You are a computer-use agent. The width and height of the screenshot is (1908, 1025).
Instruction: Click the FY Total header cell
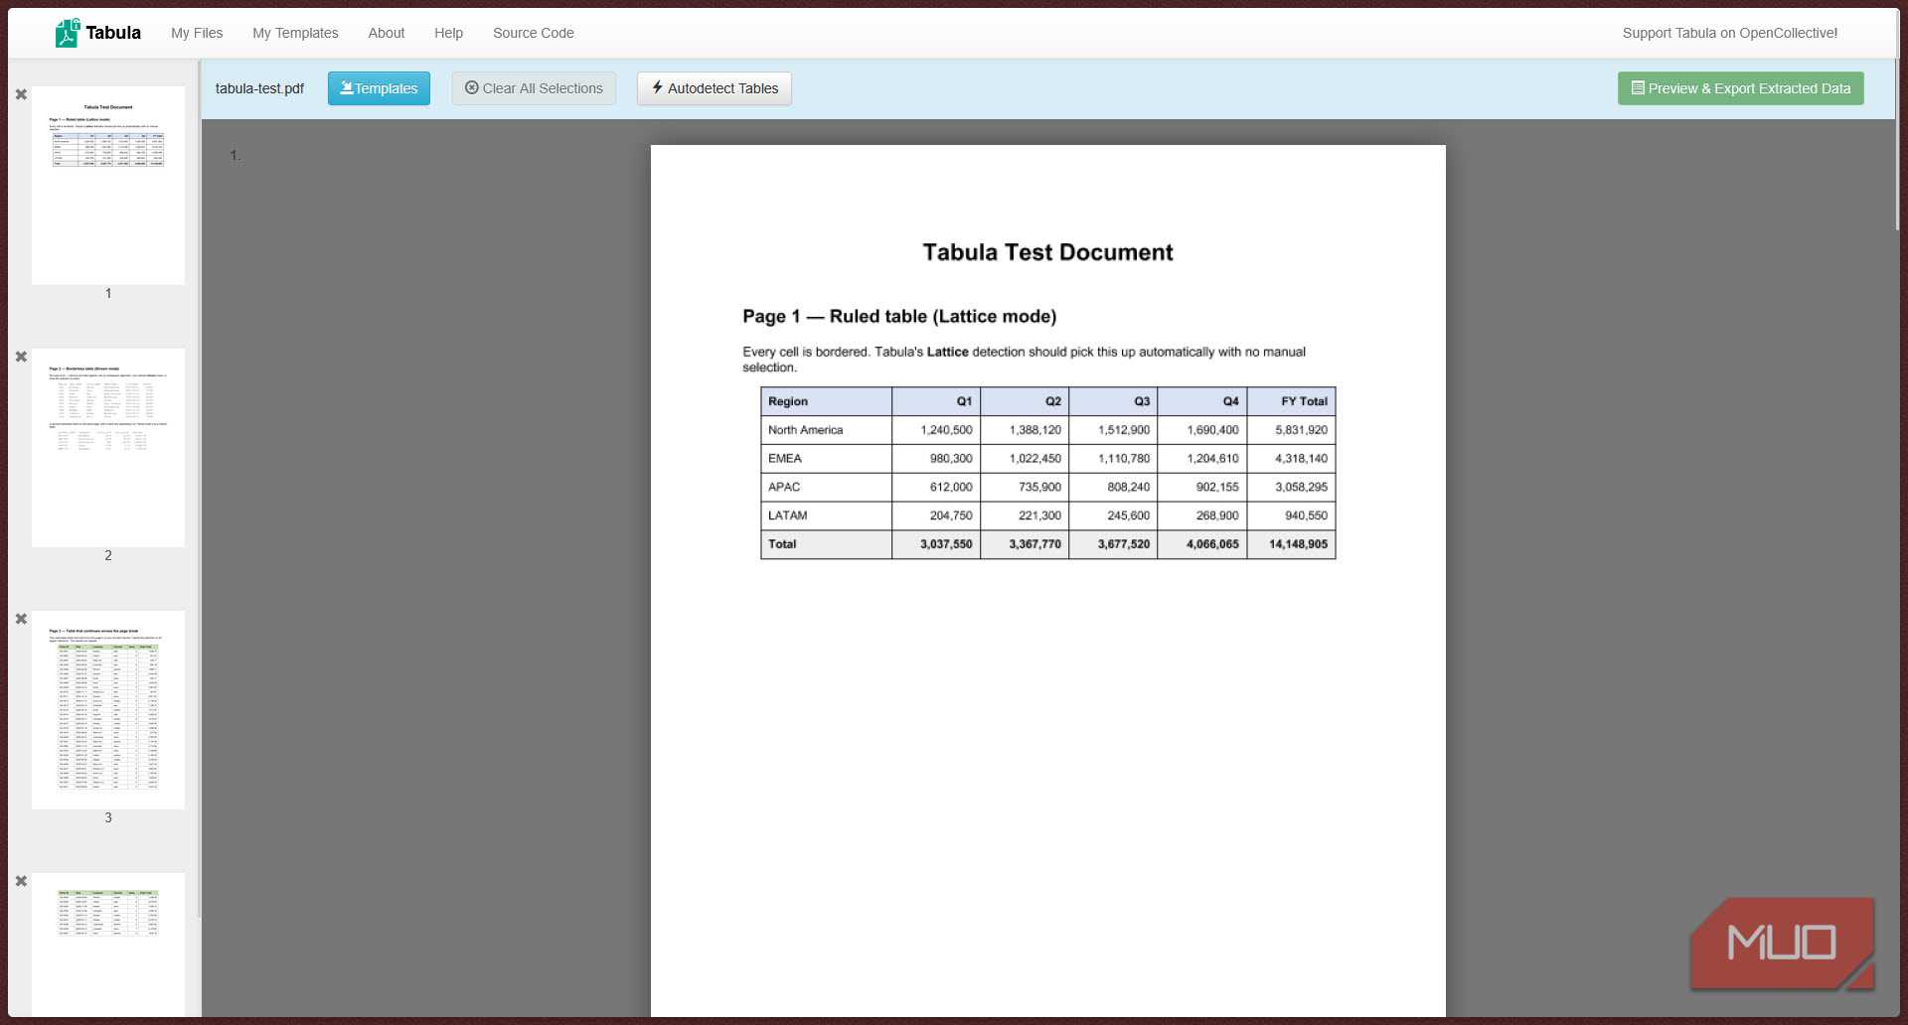point(1291,401)
